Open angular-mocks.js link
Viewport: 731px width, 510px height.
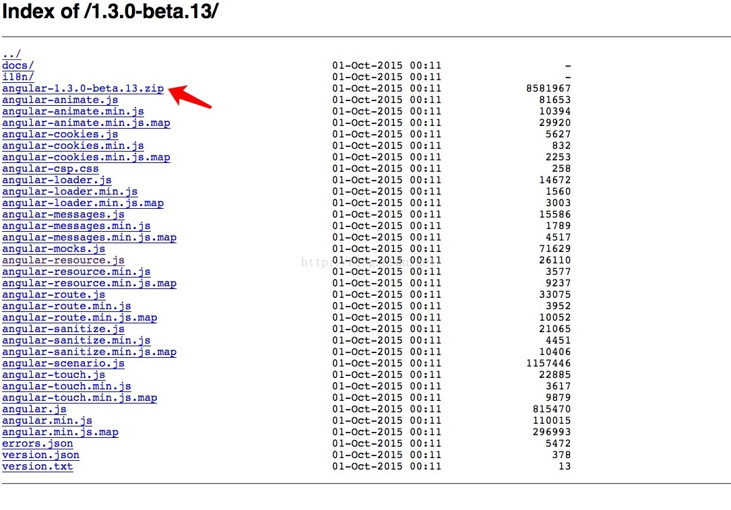pos(54,249)
